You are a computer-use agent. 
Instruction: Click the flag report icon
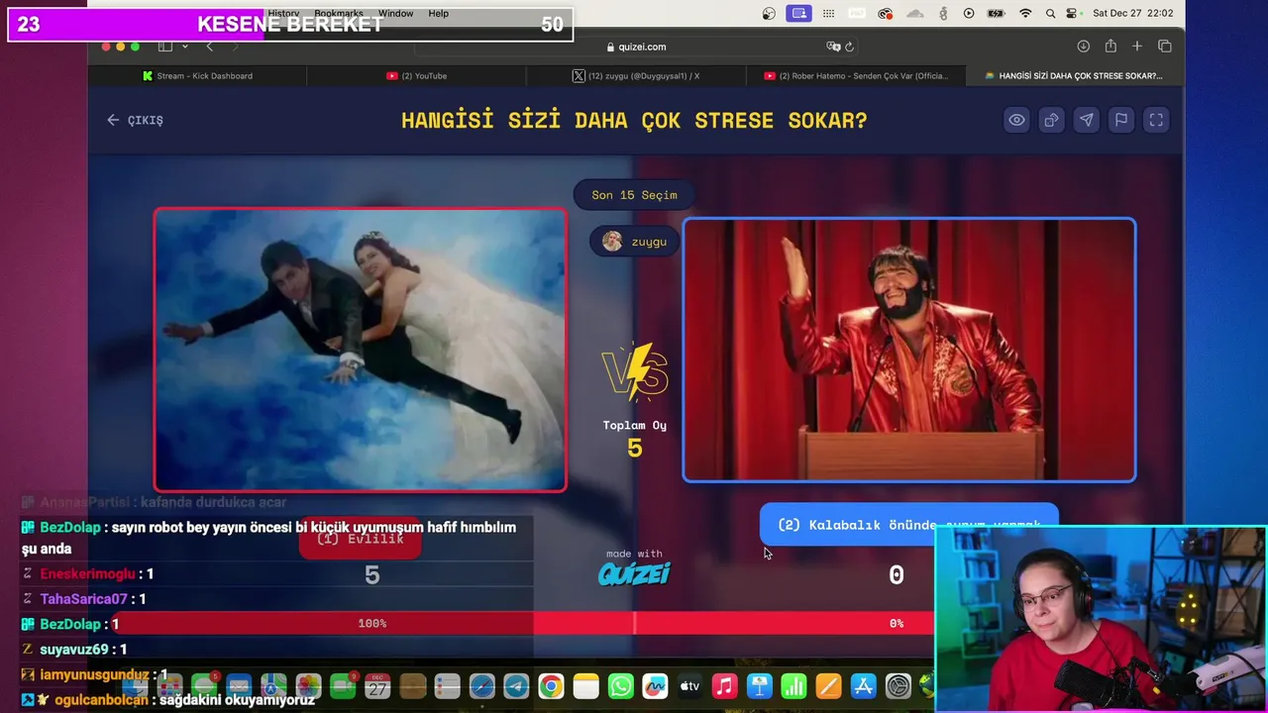coord(1121,120)
